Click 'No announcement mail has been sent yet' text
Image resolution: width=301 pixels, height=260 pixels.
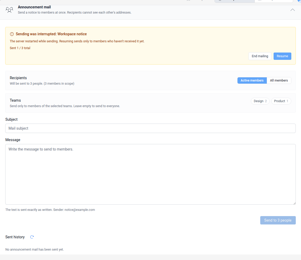point(34,250)
